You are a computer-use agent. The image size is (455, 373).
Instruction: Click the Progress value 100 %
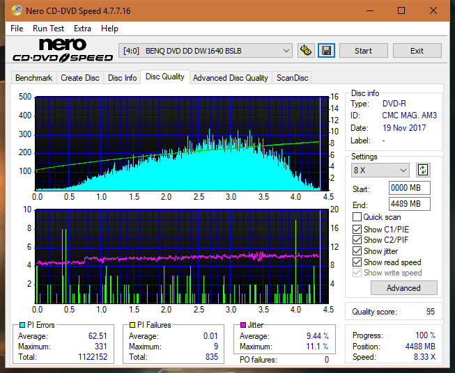[x=426, y=335]
